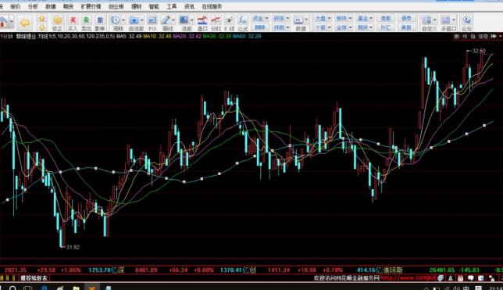Open the 公式 formula icon
503x290 pixels.
[242, 23]
